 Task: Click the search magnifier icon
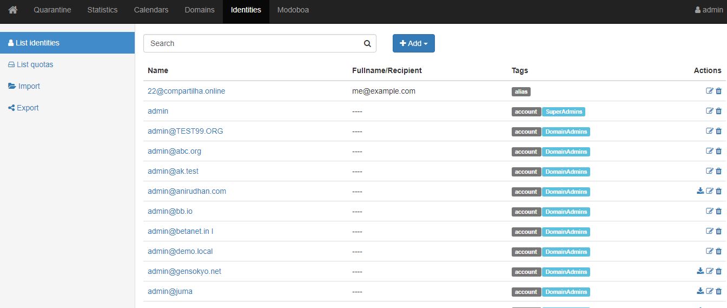[x=367, y=44]
